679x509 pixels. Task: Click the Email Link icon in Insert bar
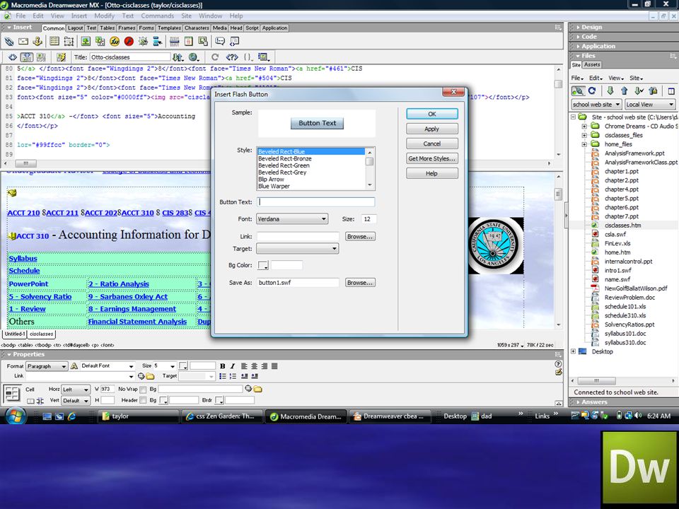(x=23, y=42)
